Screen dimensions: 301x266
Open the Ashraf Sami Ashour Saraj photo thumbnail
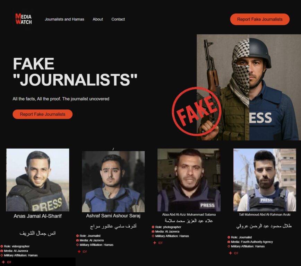point(113,181)
